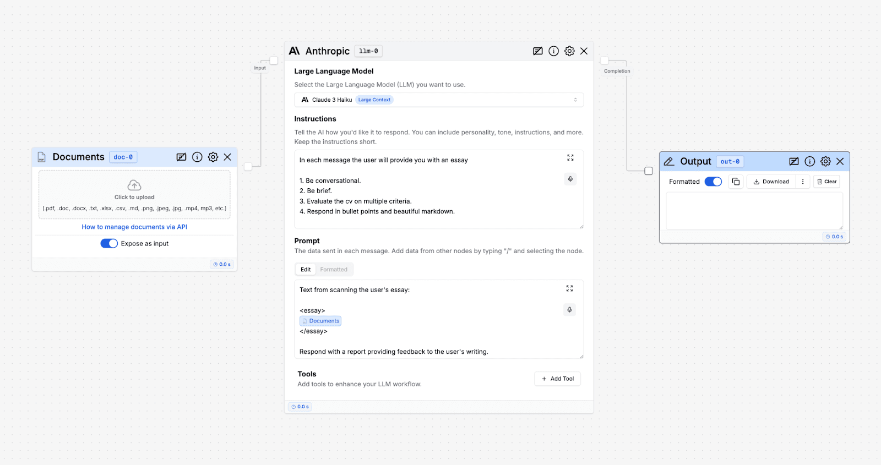This screenshot has width=881, height=465.
Task: Close the Output node
Action: pos(840,162)
